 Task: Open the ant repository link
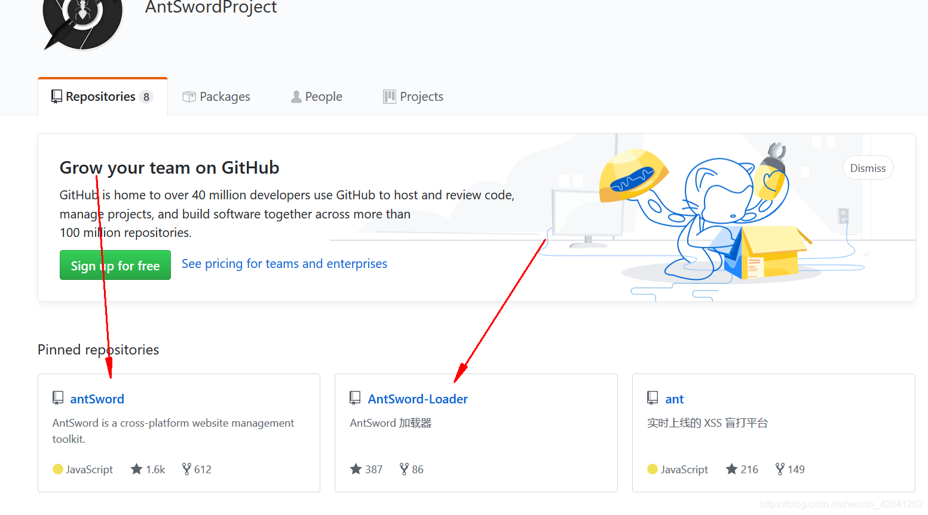pos(674,399)
